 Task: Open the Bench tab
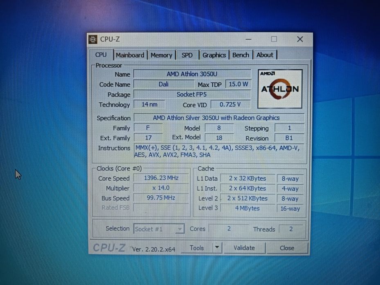[x=241, y=55]
